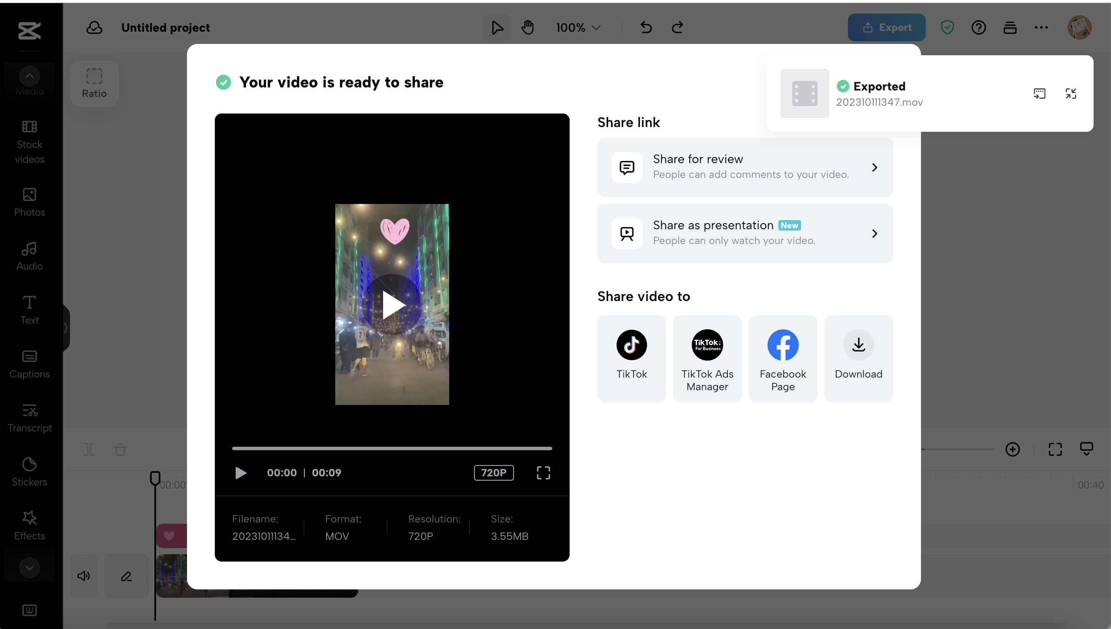Open the Audio panel

[x=29, y=256]
